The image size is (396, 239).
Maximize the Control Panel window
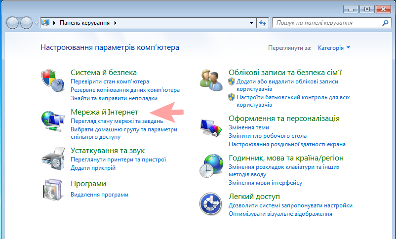point(367,9)
